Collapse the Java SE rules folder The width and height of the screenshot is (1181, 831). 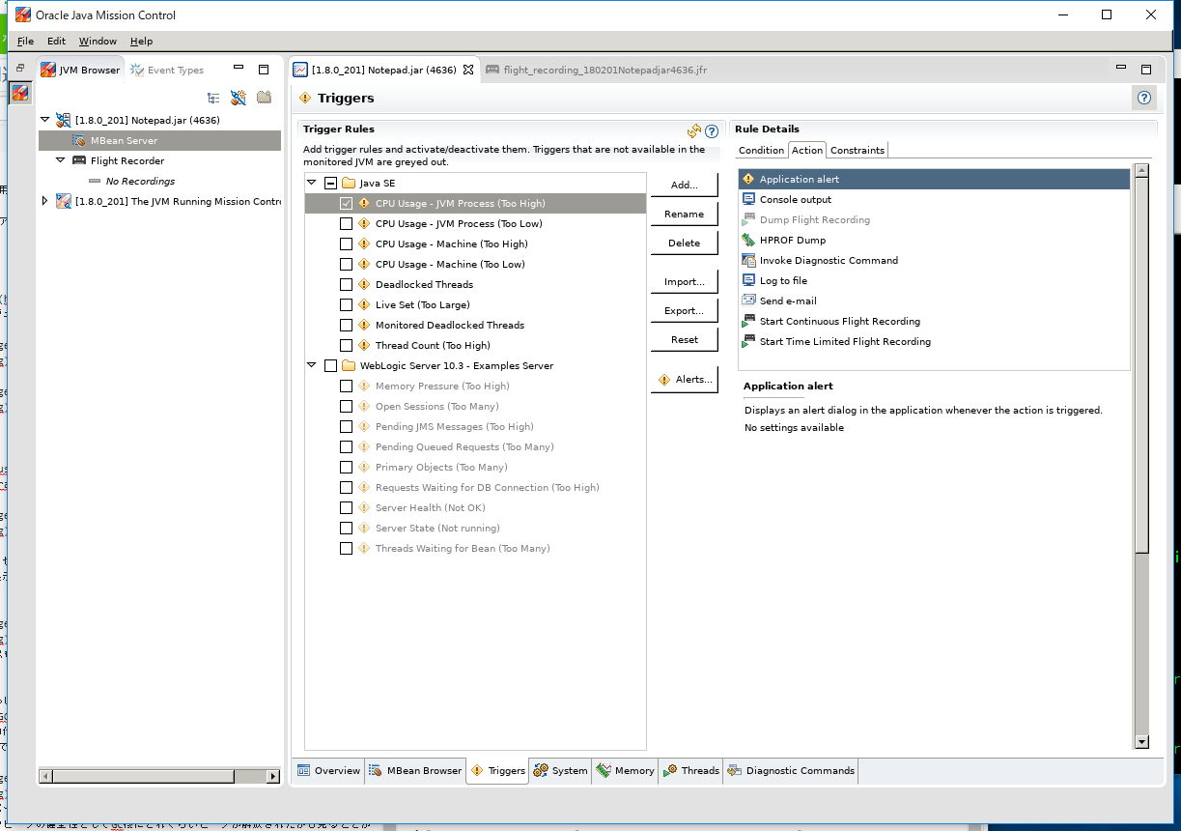(x=312, y=183)
